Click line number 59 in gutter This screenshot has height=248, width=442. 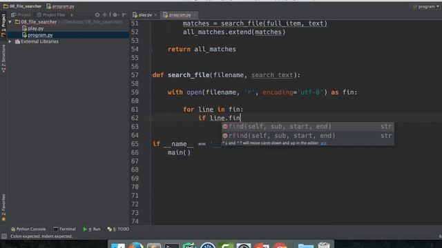pos(135,92)
